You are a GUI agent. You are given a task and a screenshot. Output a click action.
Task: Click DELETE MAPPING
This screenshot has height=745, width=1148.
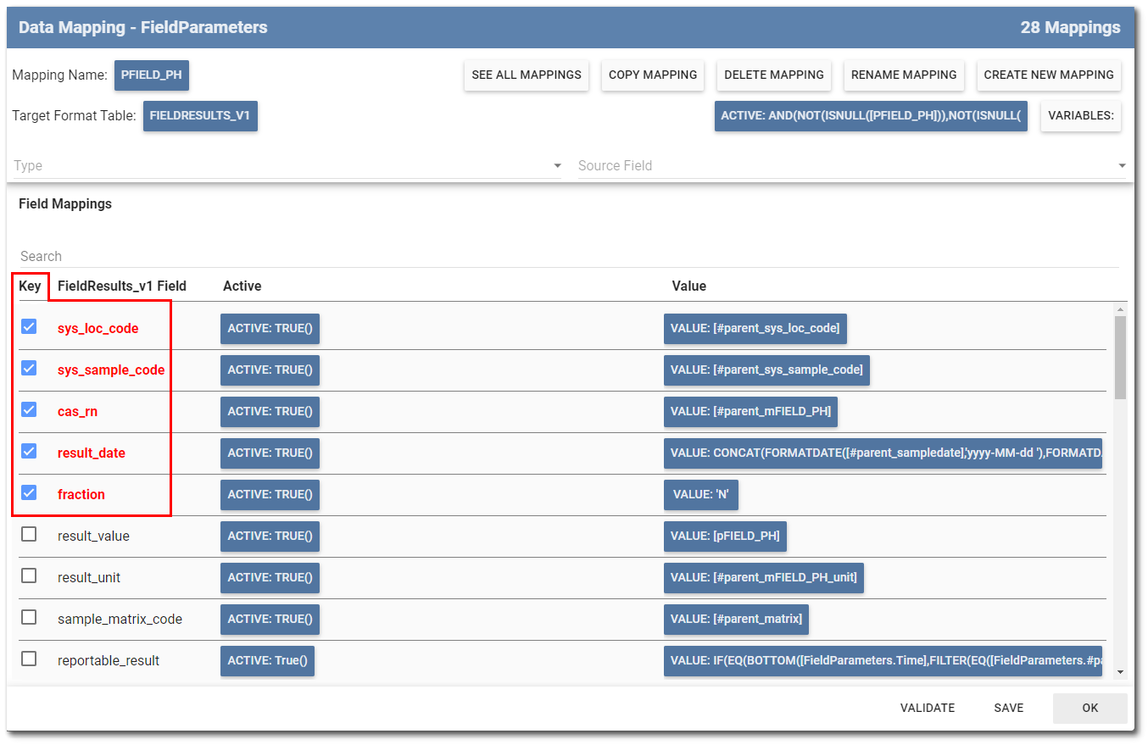click(773, 75)
